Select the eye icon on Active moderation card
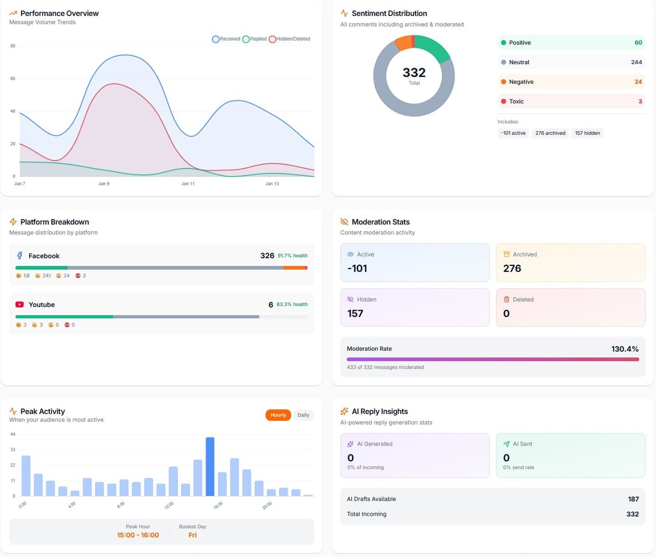656x557 pixels. click(x=350, y=254)
